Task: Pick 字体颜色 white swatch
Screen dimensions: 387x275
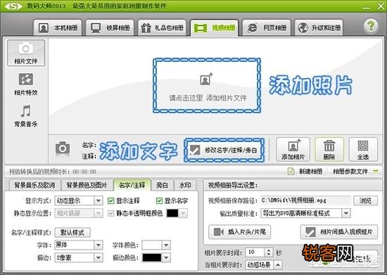Action: [x=151, y=245]
